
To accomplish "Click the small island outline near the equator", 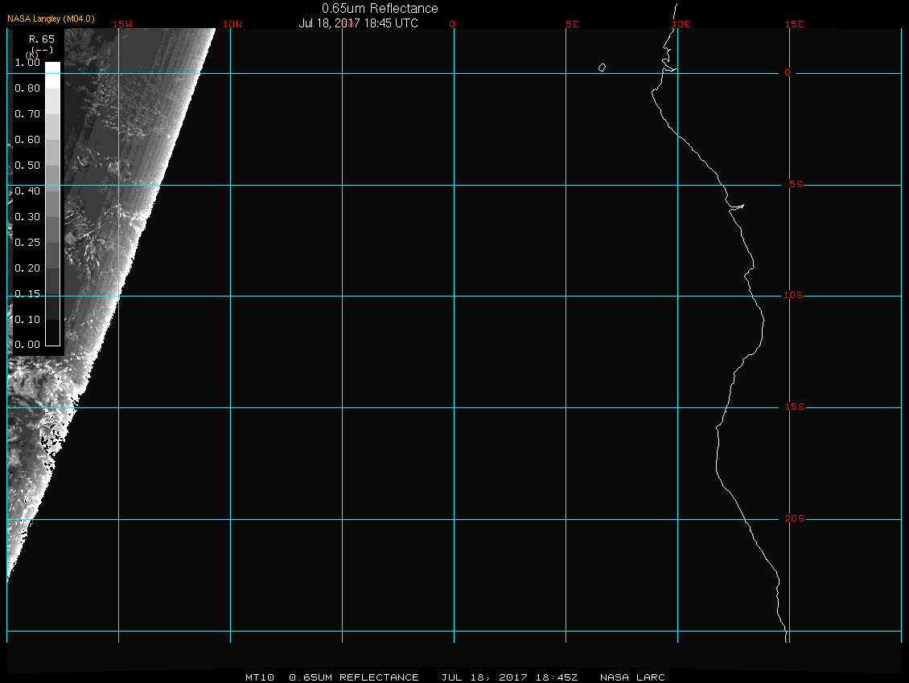I will tap(602, 68).
